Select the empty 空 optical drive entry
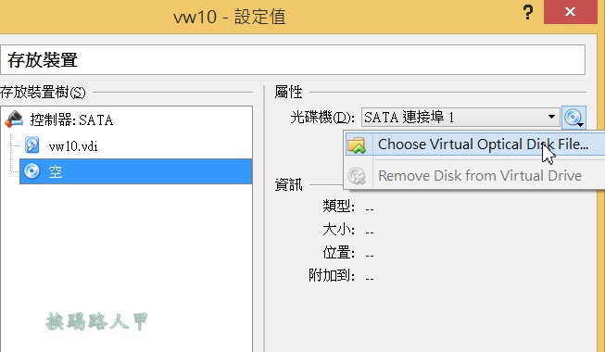 (x=136, y=171)
